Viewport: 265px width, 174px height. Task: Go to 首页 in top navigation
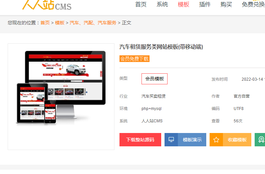coord(141,4)
